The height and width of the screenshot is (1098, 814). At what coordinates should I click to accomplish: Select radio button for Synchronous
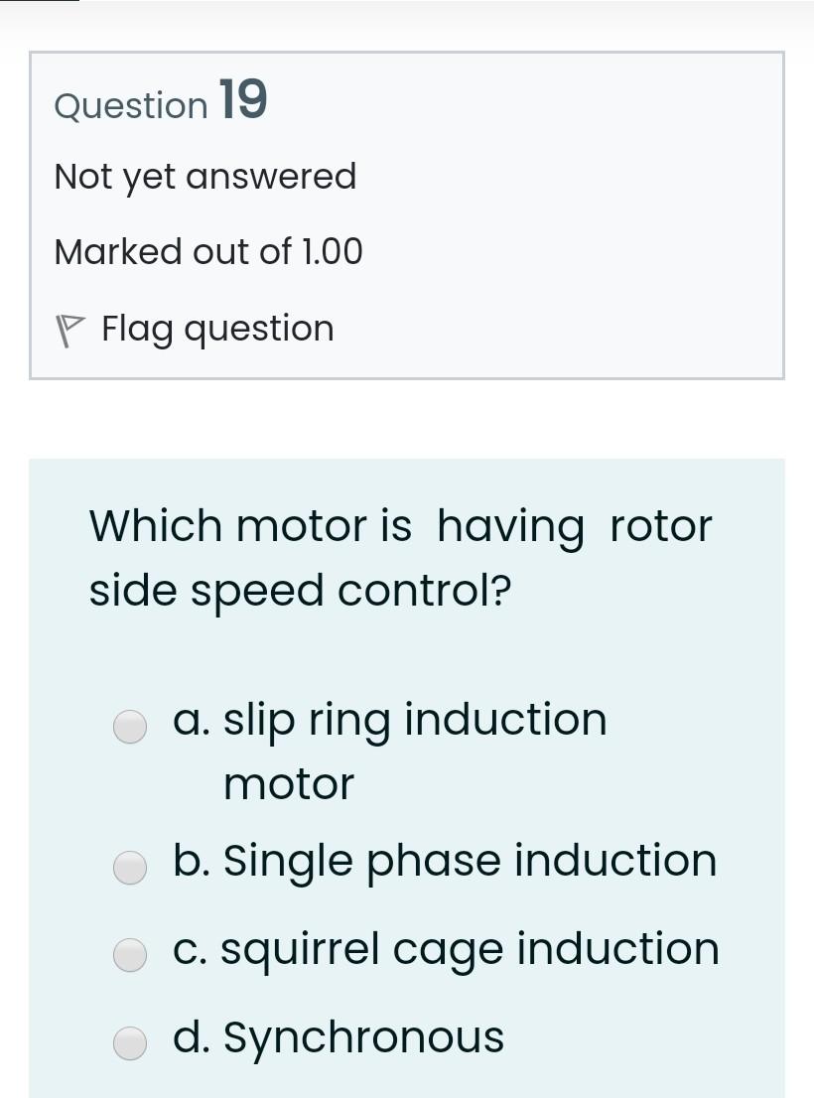point(130,1043)
